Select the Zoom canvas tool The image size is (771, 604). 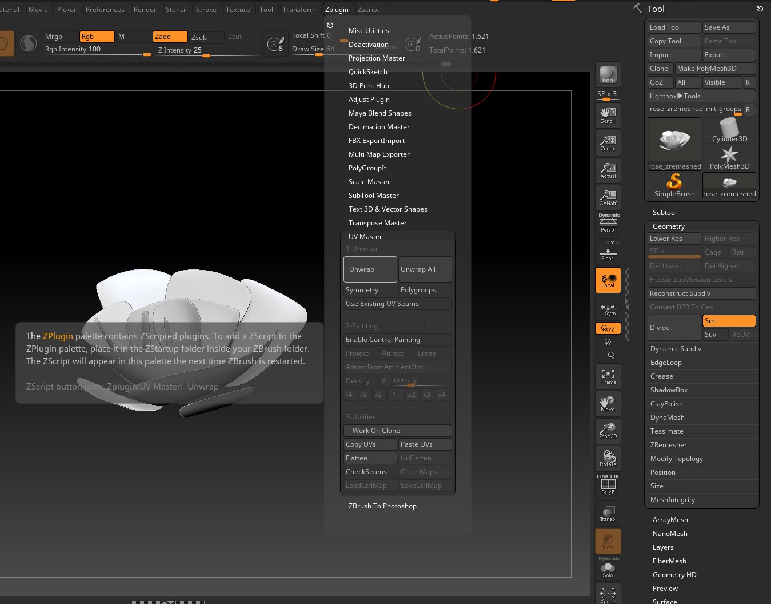(608, 143)
